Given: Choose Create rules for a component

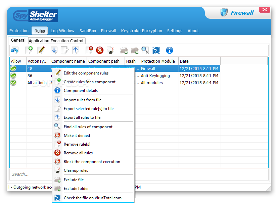Looking at the screenshot, I should coord(93,82).
